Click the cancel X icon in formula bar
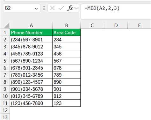 pyautogui.click(x=52, y=8)
